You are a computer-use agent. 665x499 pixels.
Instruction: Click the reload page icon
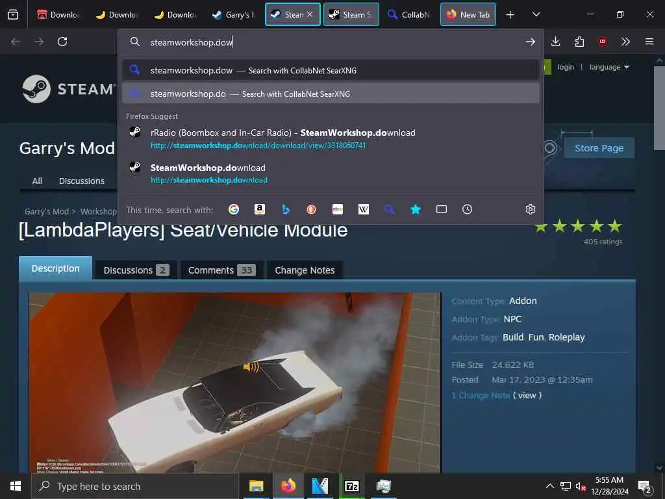coord(62,42)
